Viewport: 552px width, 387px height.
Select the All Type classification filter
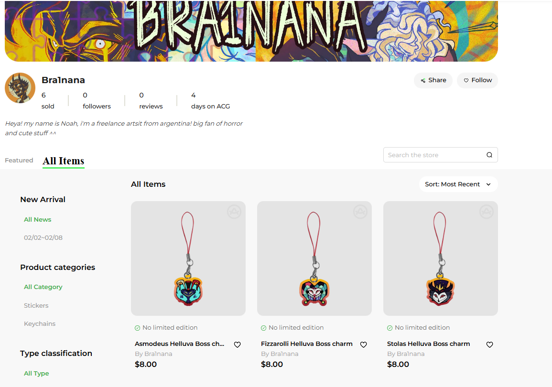(x=36, y=373)
